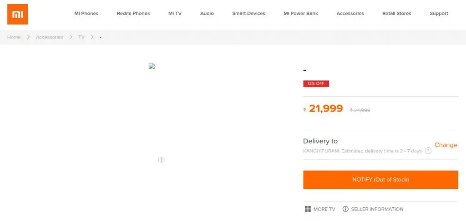466x221 pixels.
Task: Open Mi Power Bank menu item
Action: (x=301, y=14)
